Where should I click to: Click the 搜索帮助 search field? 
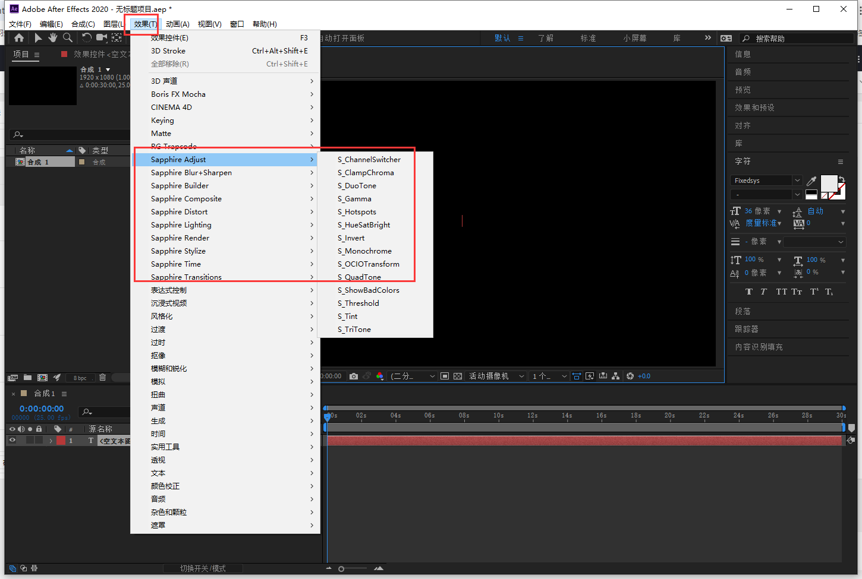click(x=797, y=39)
